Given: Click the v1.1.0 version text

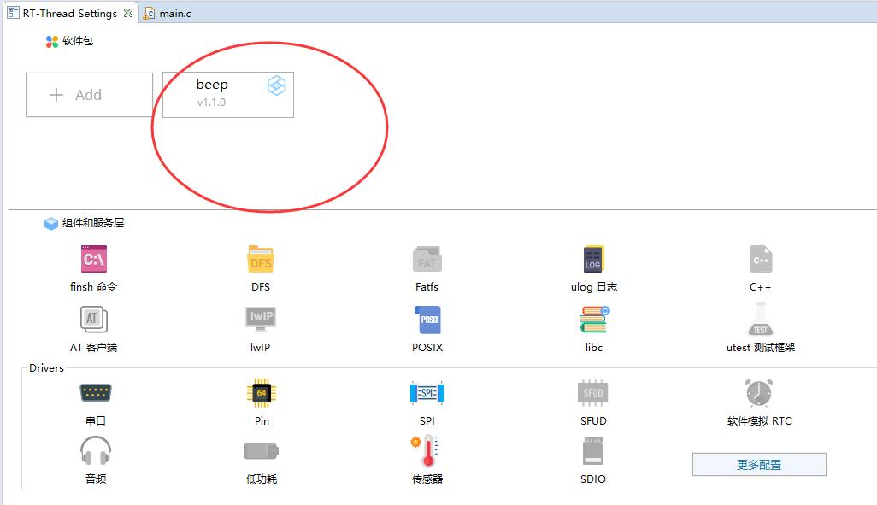Looking at the screenshot, I should click(211, 103).
